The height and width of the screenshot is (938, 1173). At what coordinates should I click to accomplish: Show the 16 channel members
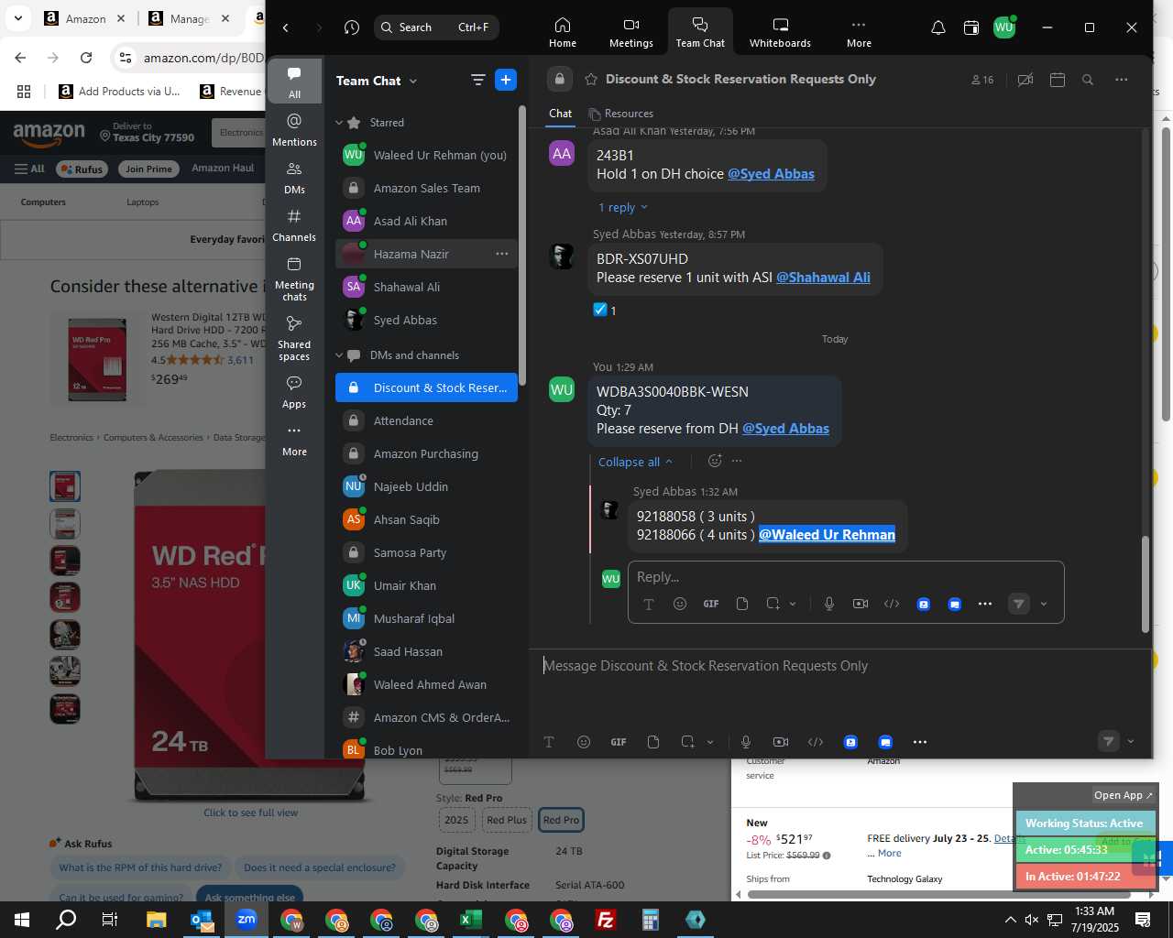pos(982,80)
